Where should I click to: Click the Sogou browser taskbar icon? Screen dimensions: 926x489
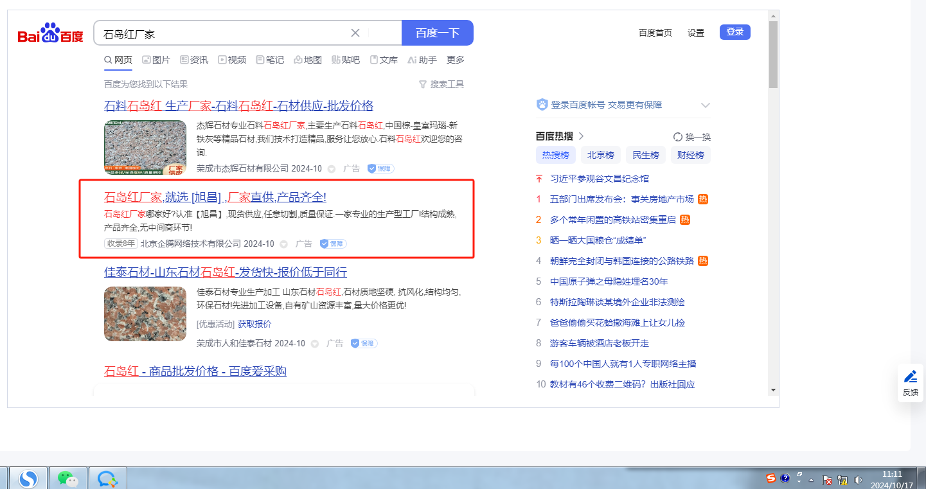click(x=28, y=478)
